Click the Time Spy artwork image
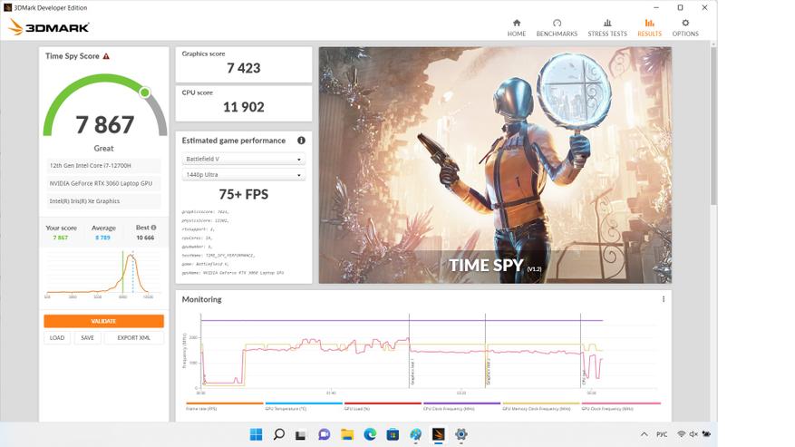This screenshot has width=795, height=447. 495,165
